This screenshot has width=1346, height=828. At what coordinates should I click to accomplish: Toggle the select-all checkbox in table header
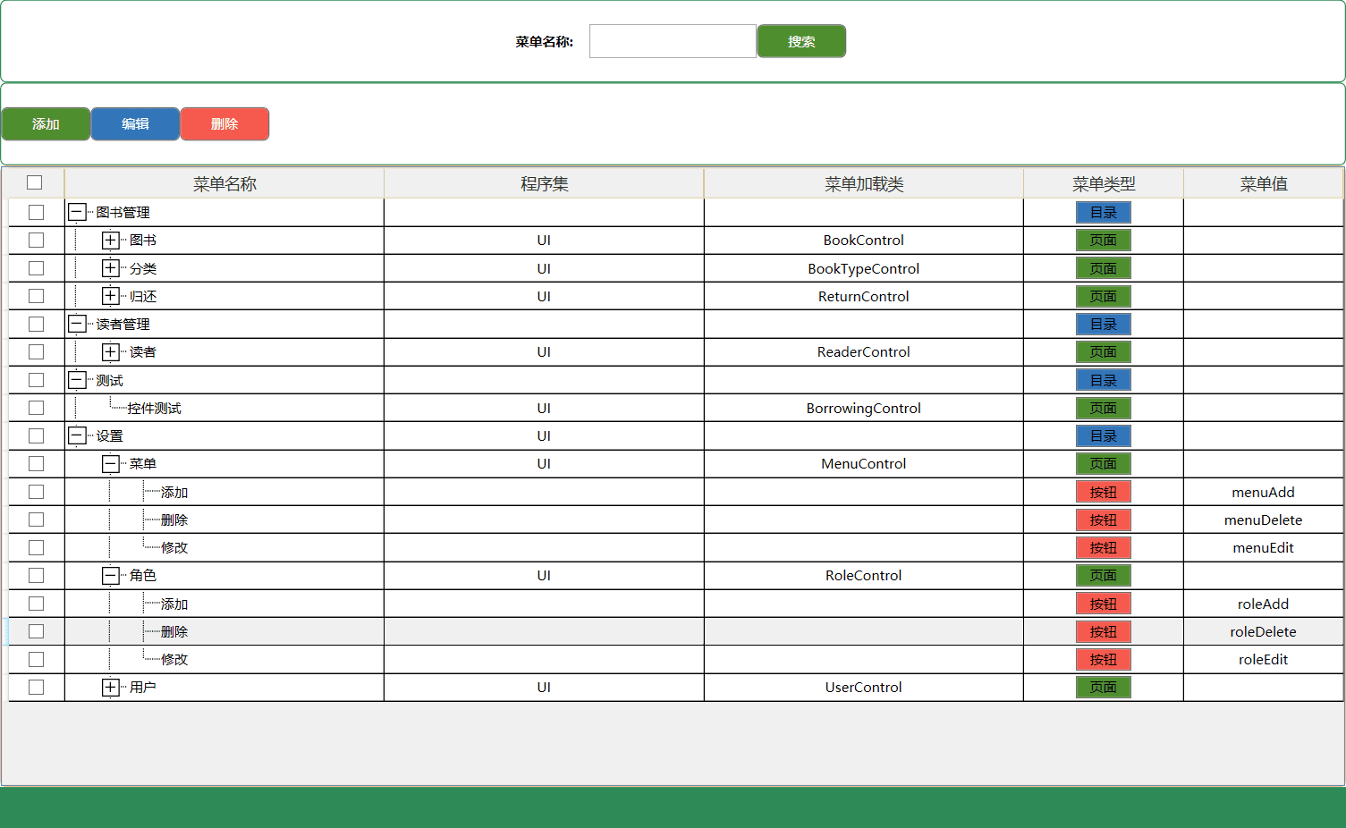click(x=35, y=182)
